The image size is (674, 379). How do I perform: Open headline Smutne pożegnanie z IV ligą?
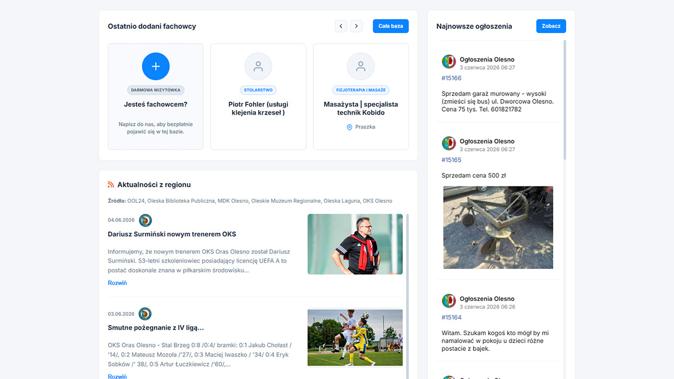[x=156, y=327]
